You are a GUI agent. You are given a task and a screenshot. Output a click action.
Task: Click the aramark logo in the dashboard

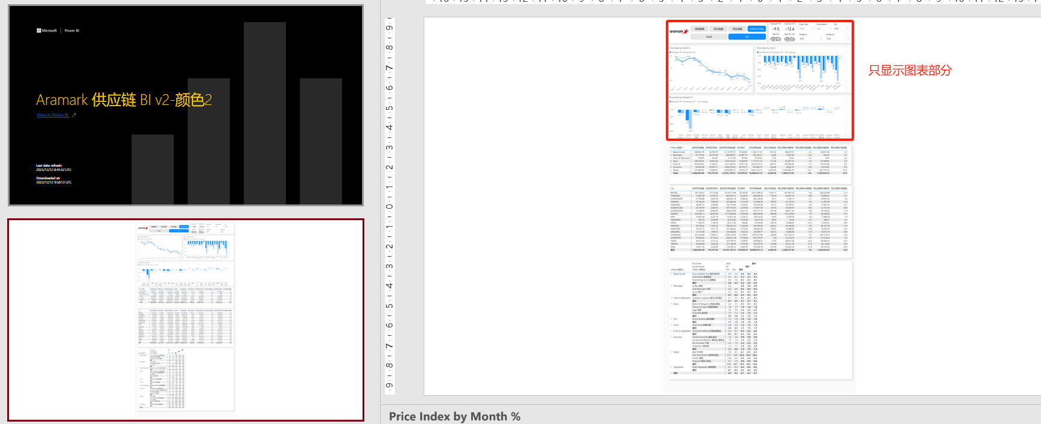(x=679, y=31)
